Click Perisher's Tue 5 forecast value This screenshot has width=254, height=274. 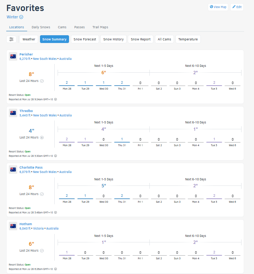point(214,83)
